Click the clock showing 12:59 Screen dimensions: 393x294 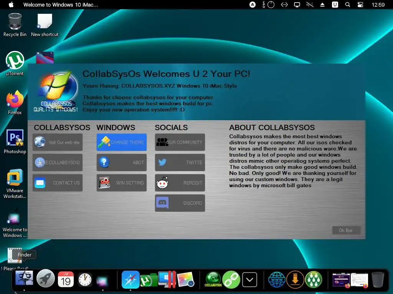(378, 5)
